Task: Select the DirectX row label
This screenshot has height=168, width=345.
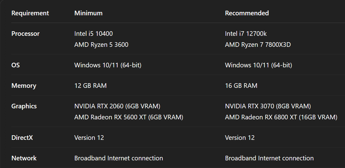Action: coord(22,138)
